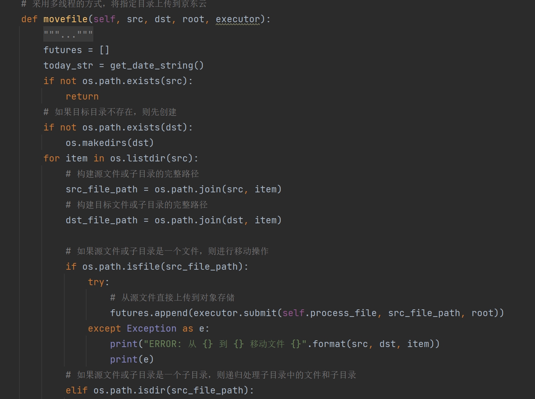535x399 pixels.
Task: Click the line 'futures = []'
Action: click(76, 50)
